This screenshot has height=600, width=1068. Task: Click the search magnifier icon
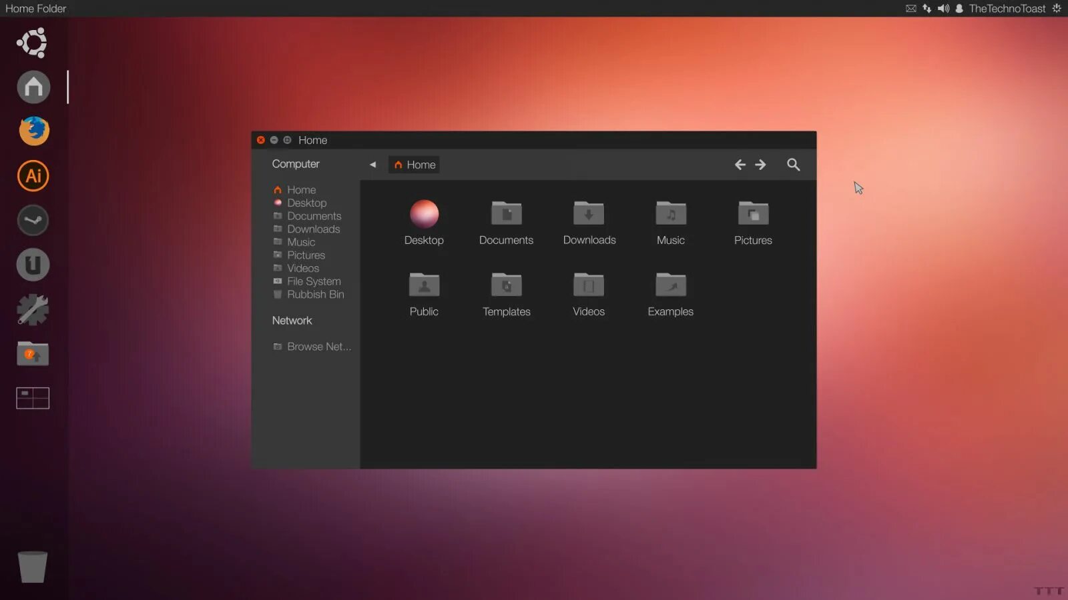(x=793, y=165)
